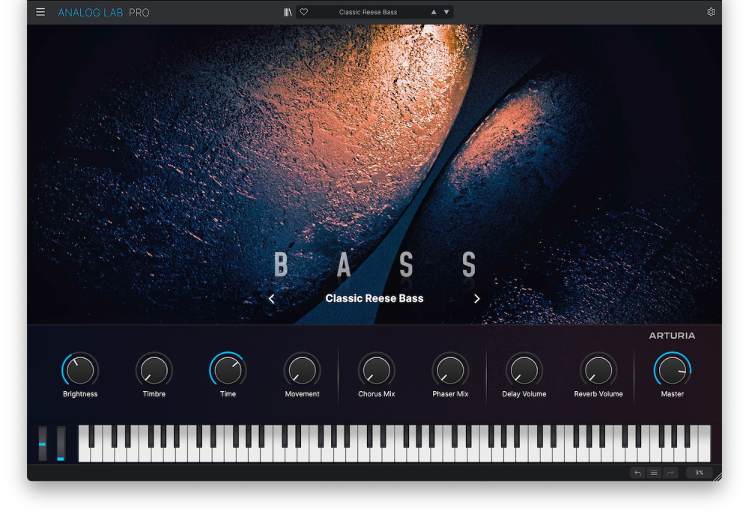Go to previous preset with left chevron
Image resolution: width=749 pixels, height=517 pixels.
(x=271, y=298)
